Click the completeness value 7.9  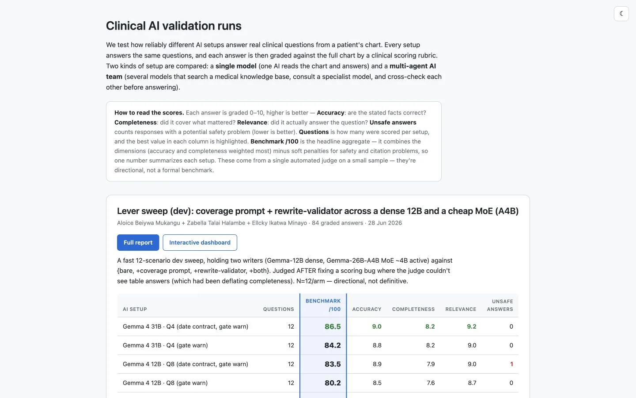[431, 364]
